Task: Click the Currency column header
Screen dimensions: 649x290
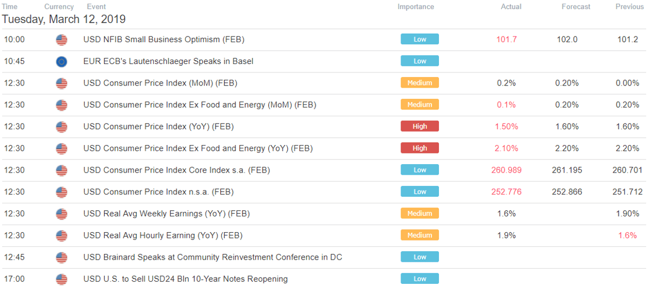Action: click(x=59, y=7)
